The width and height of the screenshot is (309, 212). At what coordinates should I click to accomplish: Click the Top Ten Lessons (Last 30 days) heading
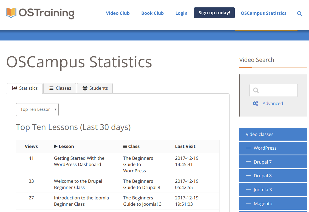tap(73, 127)
